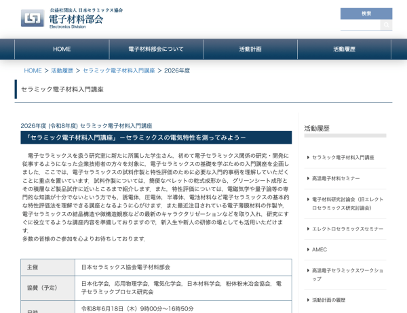Open 高温電子材料セミナー sidebar link
Screen dimensions: 407x313
[336, 178]
